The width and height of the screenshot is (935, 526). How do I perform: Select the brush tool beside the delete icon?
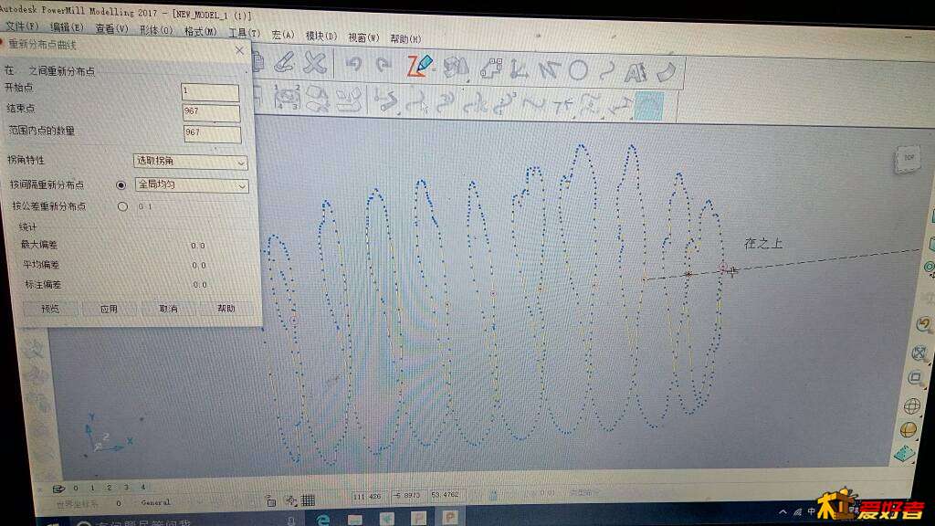pyautogui.click(x=285, y=61)
